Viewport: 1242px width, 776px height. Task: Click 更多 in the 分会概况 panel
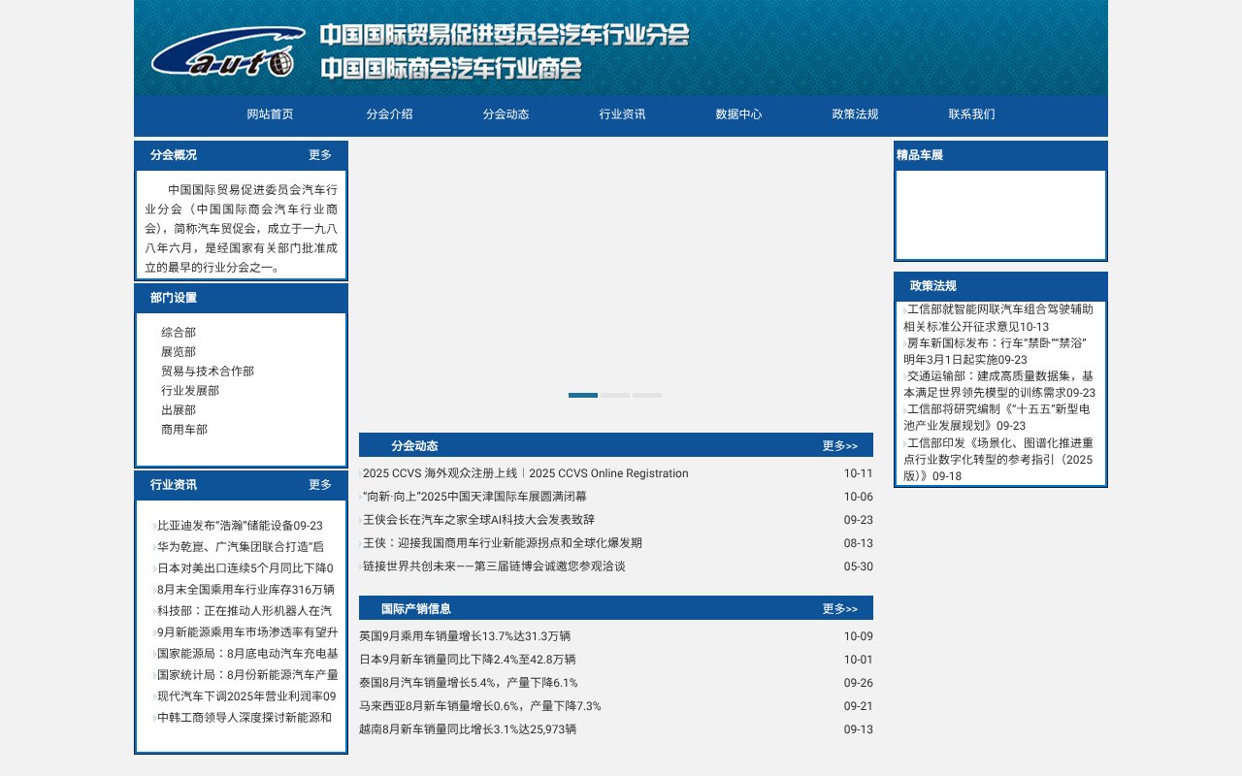[321, 154]
